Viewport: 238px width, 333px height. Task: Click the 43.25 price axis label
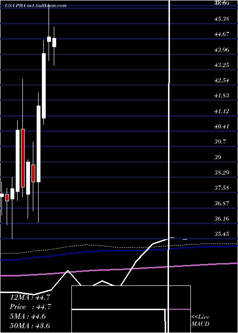point(222,65)
